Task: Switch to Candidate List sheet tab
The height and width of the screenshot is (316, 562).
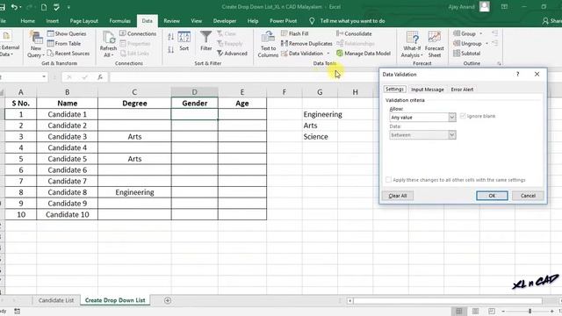Action: (56, 300)
